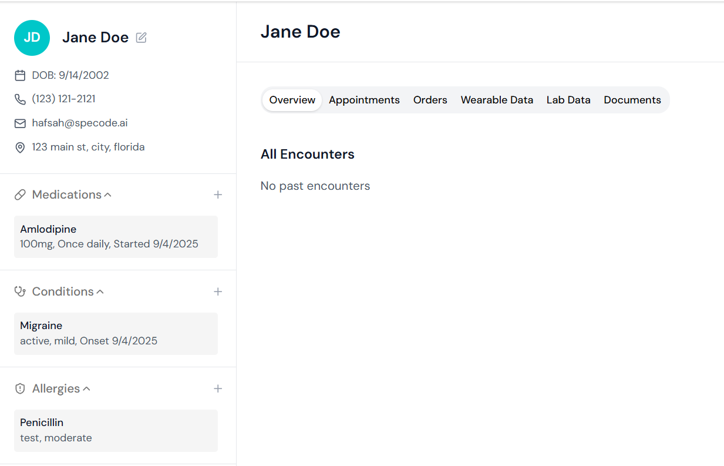Add a new allergy with the plus button
Screen dimensions: 724x466
click(x=218, y=388)
